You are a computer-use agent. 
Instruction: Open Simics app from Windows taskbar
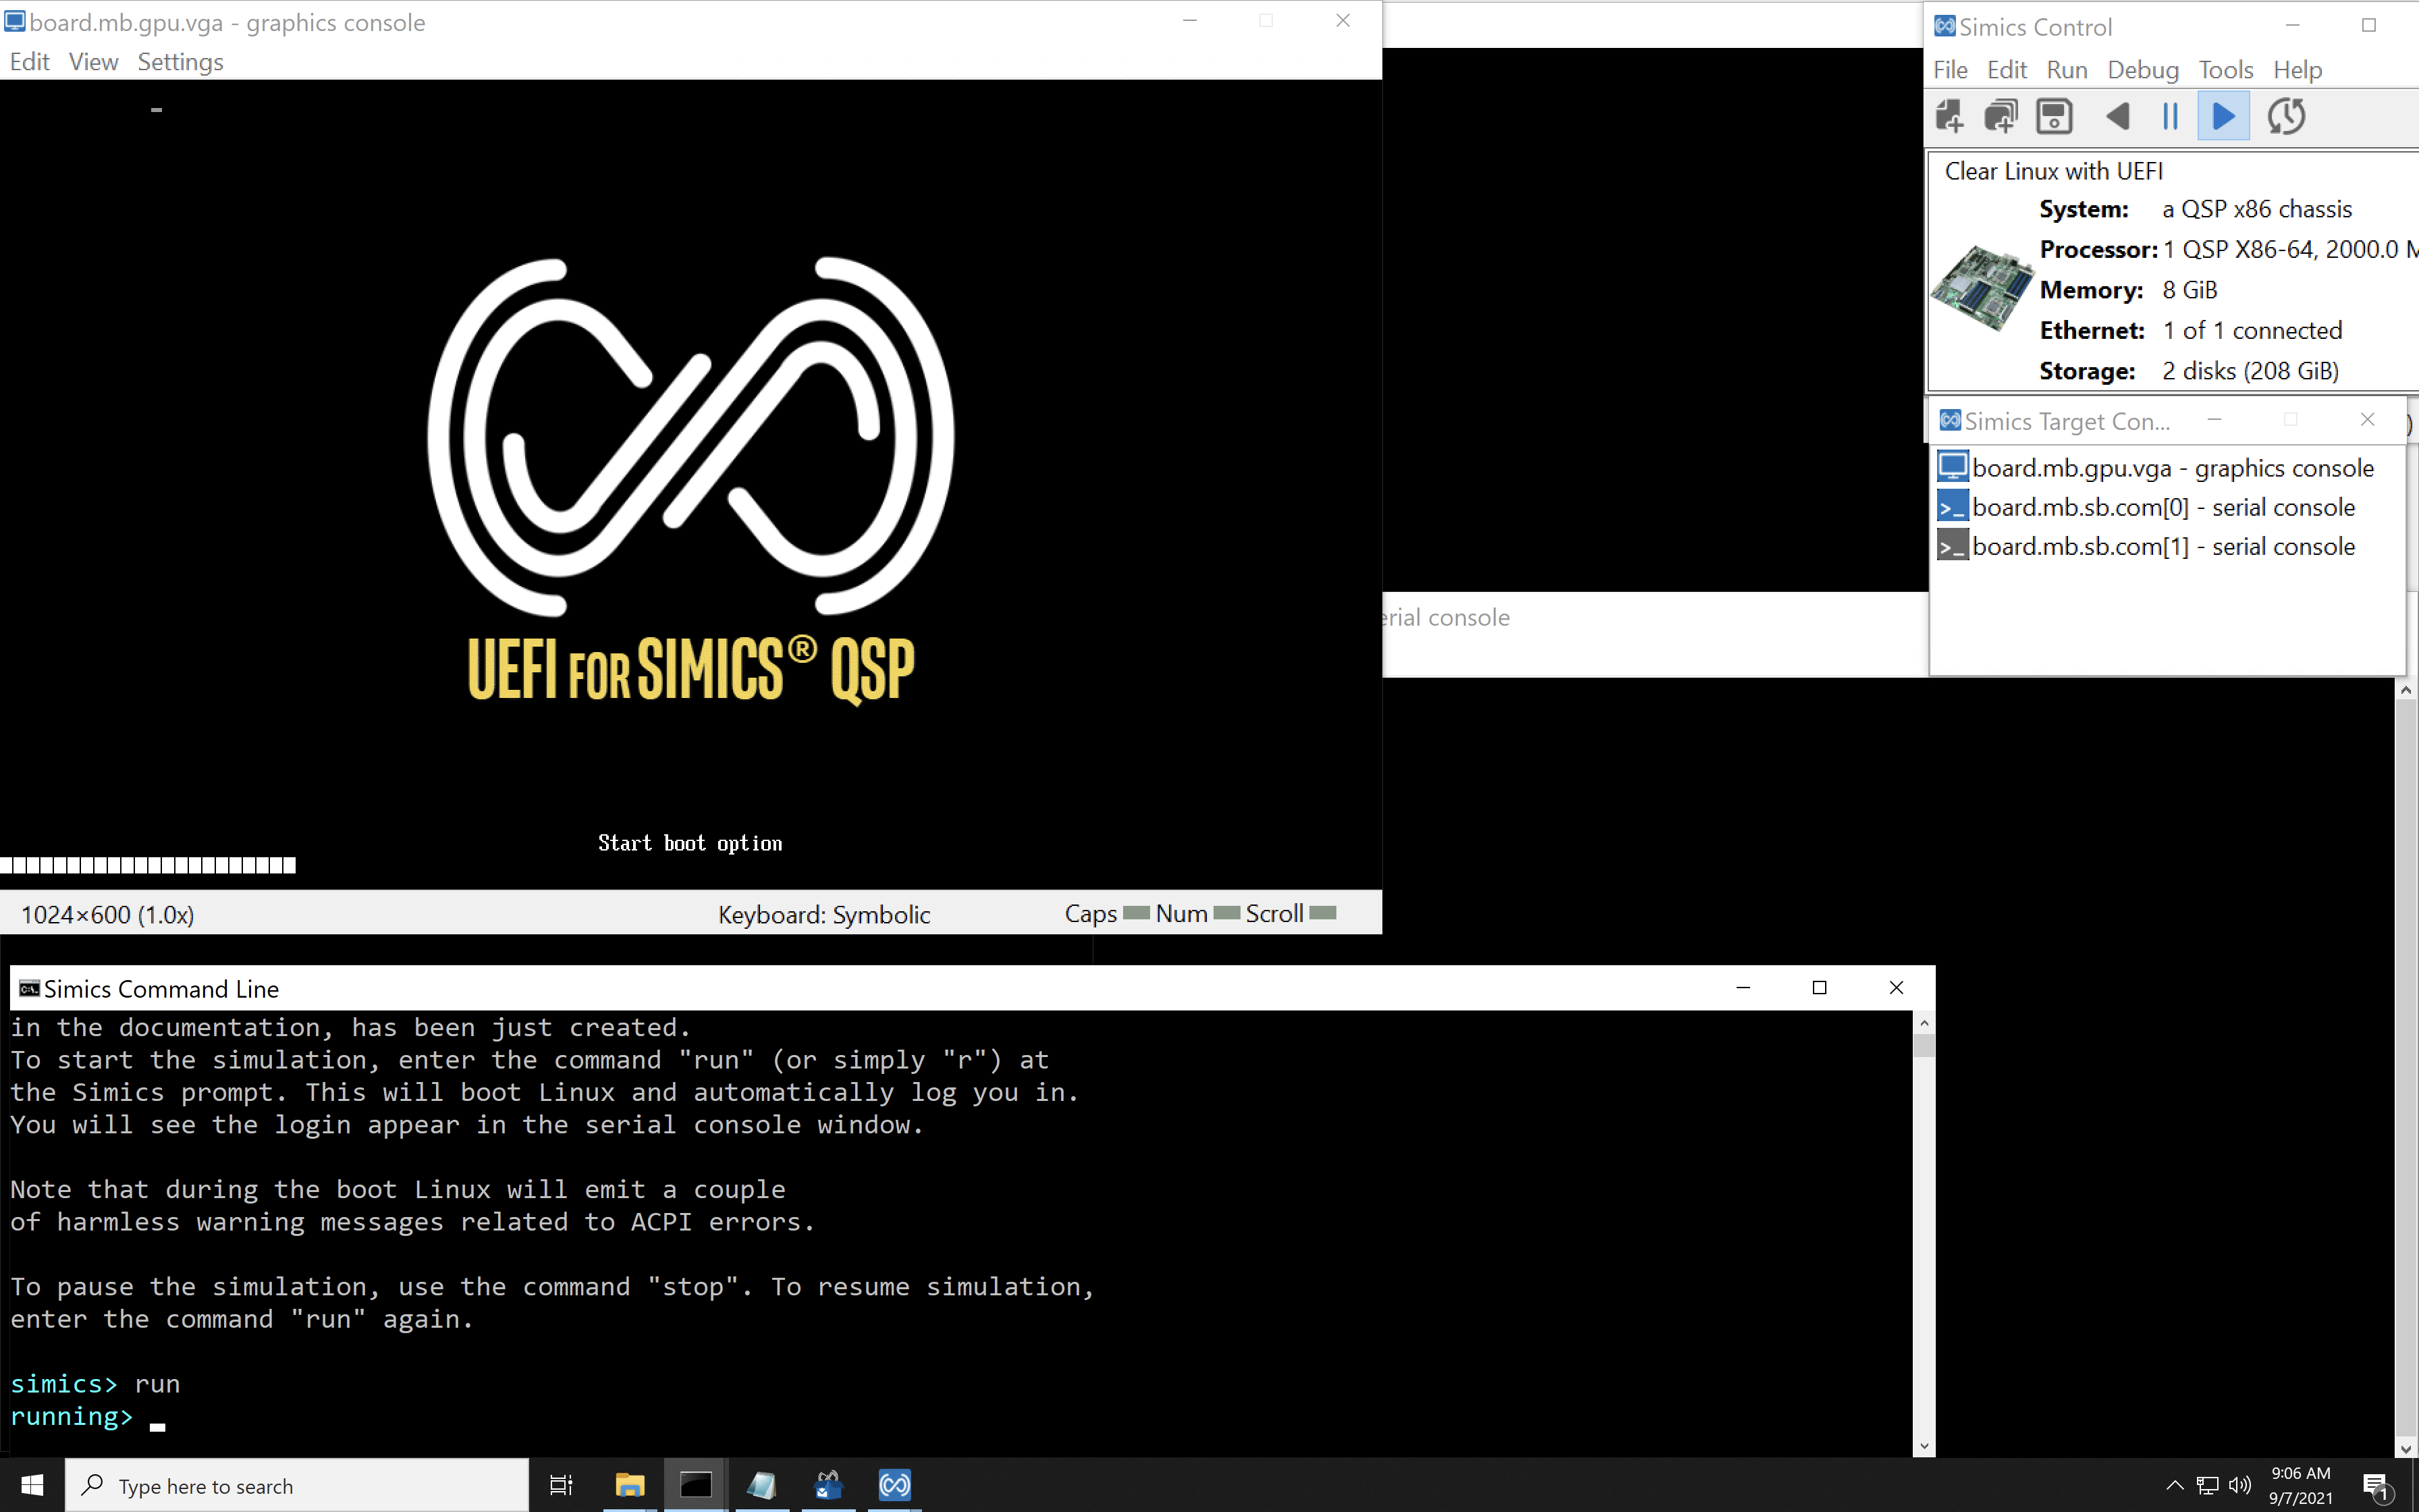click(x=894, y=1485)
